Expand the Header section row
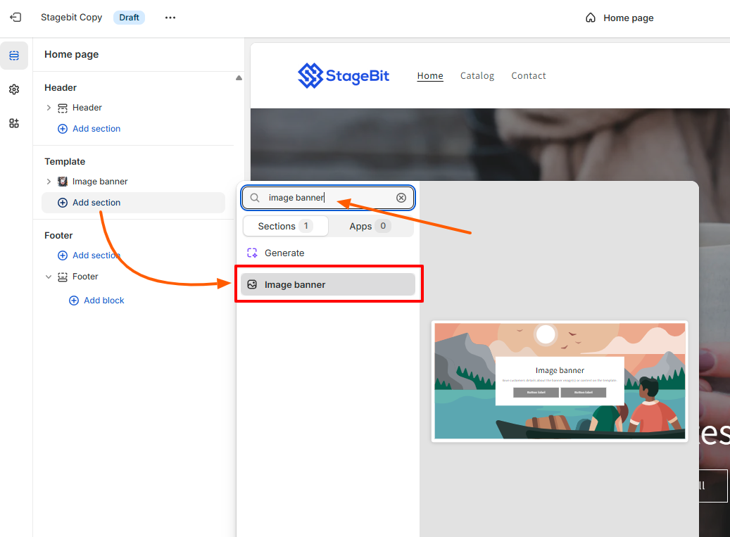 (49, 108)
